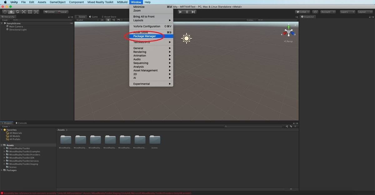Open Project panel Create dropdown

coord(6,126)
